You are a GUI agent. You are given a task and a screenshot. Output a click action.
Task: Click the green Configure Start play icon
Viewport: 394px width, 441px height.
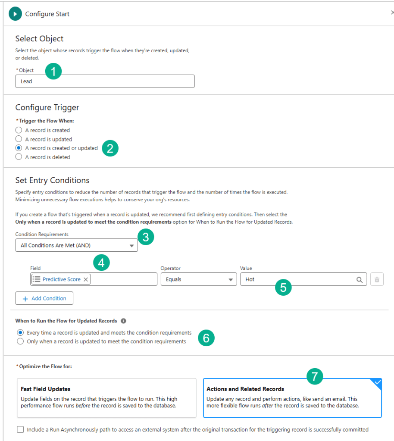[x=15, y=14]
